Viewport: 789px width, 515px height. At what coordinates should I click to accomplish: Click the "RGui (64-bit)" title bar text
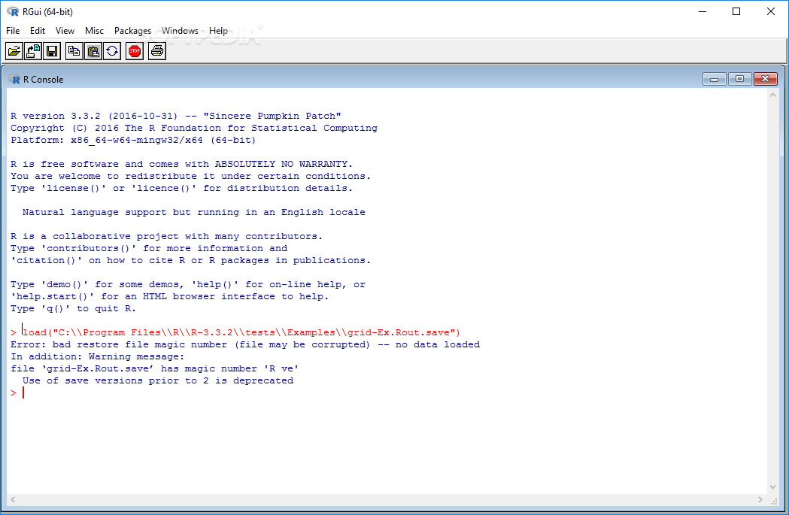pos(48,11)
